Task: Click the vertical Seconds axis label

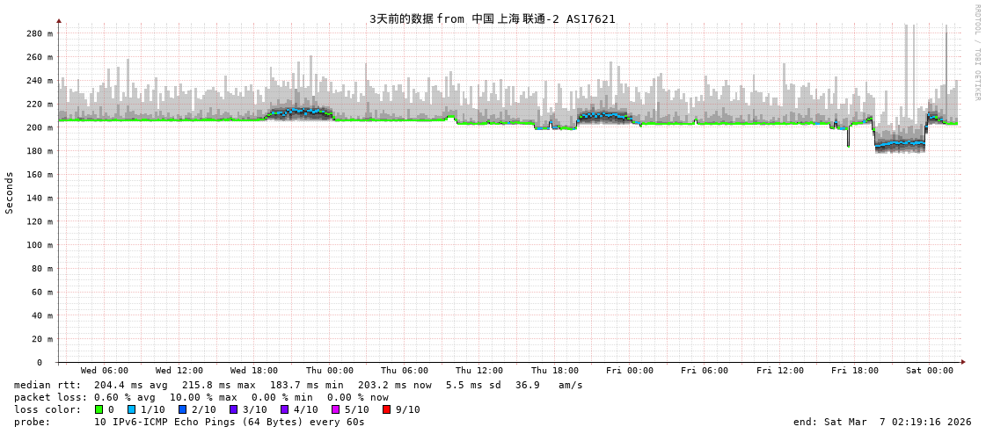Action: [x=10, y=192]
